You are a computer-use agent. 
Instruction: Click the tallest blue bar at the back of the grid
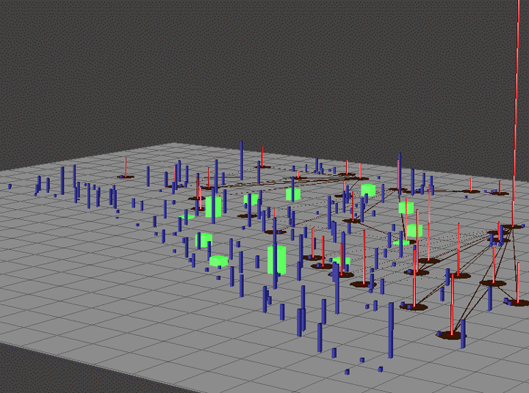242,161
